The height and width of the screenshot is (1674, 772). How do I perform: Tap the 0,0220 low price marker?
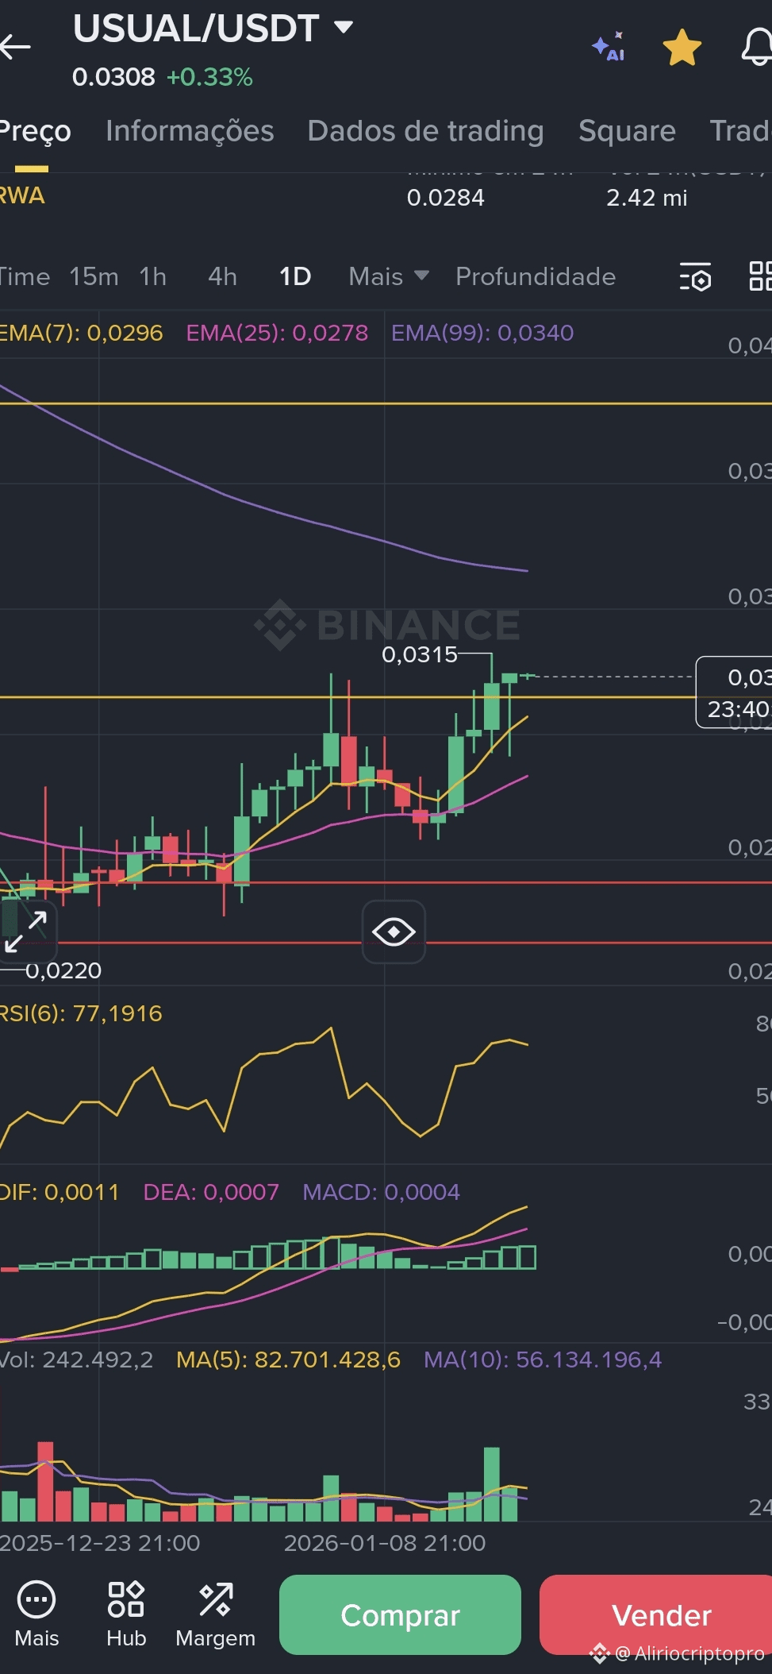click(x=63, y=970)
